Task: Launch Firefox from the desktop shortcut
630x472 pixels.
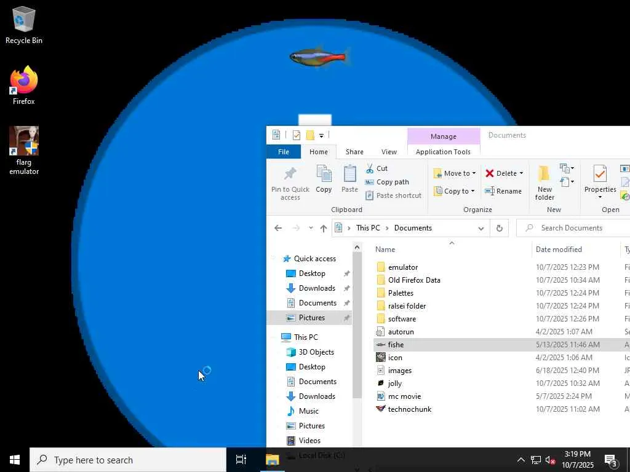Action: pyautogui.click(x=24, y=85)
